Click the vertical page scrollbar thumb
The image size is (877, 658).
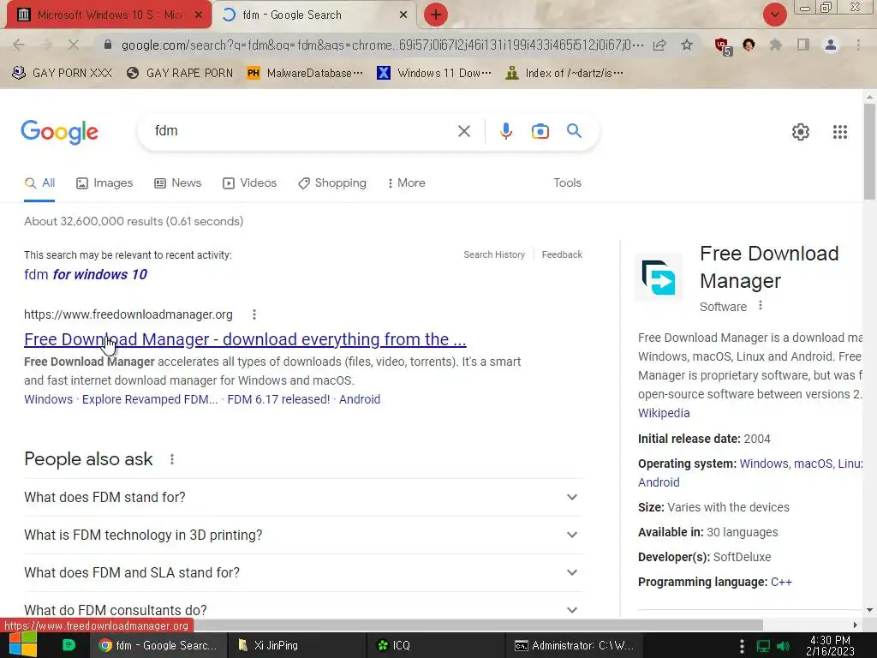tap(869, 150)
